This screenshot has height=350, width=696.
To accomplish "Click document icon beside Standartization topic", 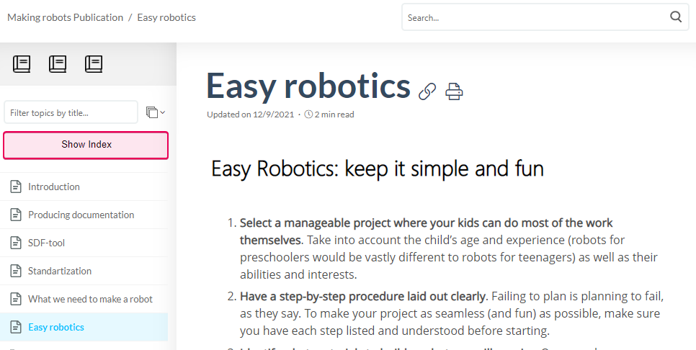I will [16, 272].
